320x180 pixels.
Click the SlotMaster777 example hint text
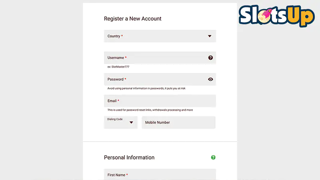118,67
